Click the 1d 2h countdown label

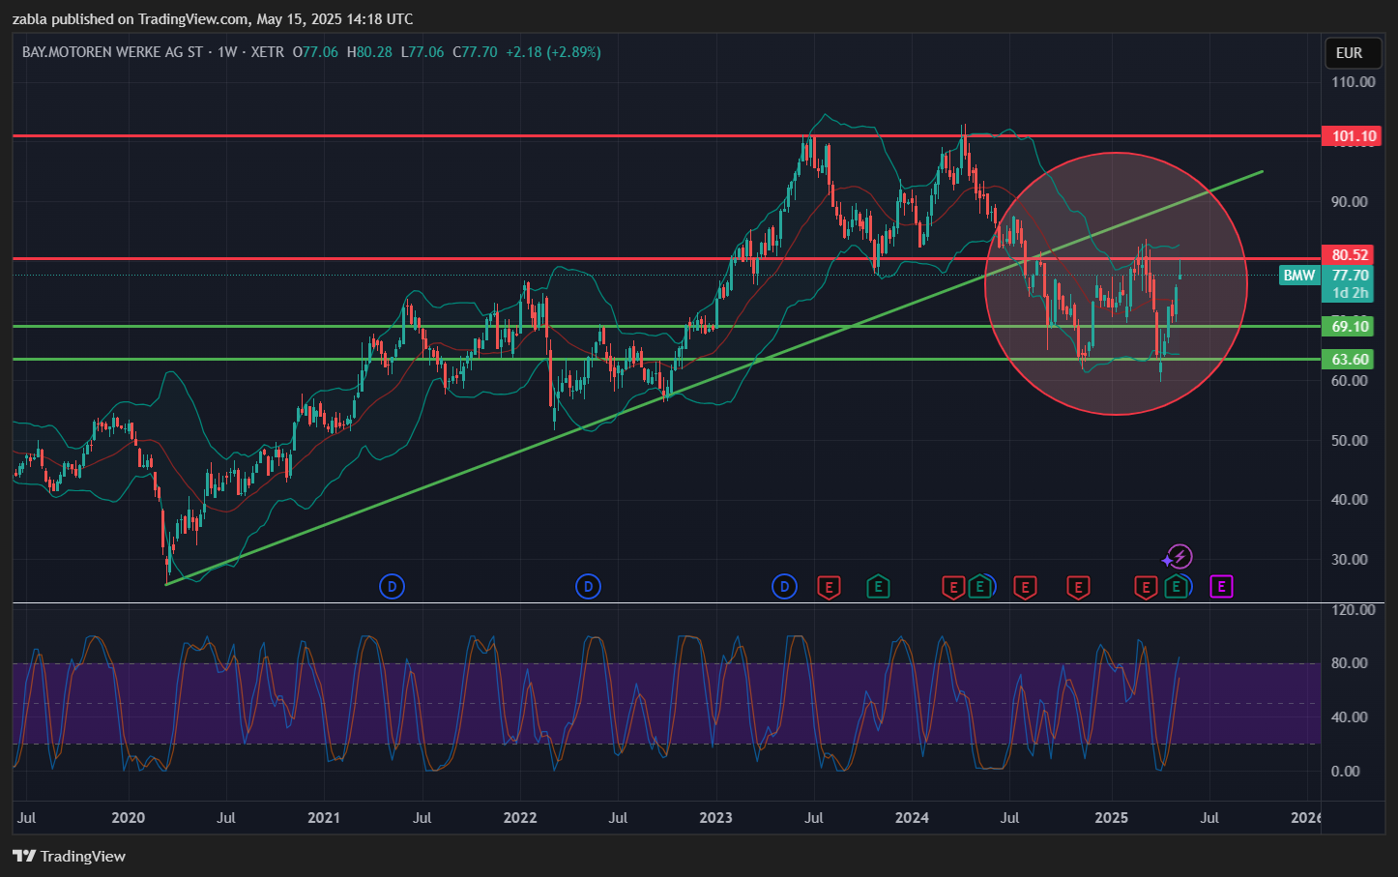pyautogui.click(x=1350, y=293)
